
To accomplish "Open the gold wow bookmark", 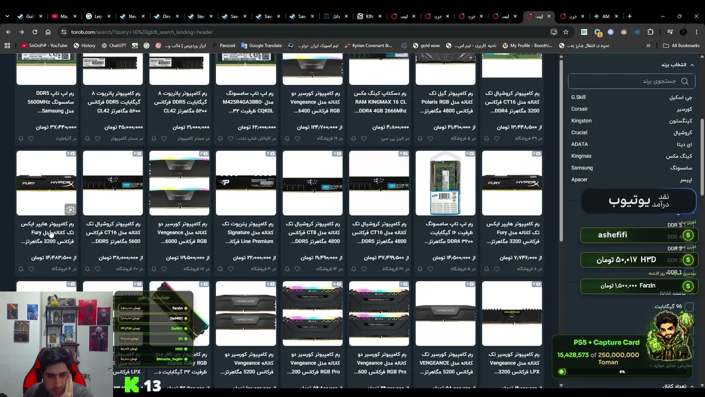I will [x=425, y=46].
